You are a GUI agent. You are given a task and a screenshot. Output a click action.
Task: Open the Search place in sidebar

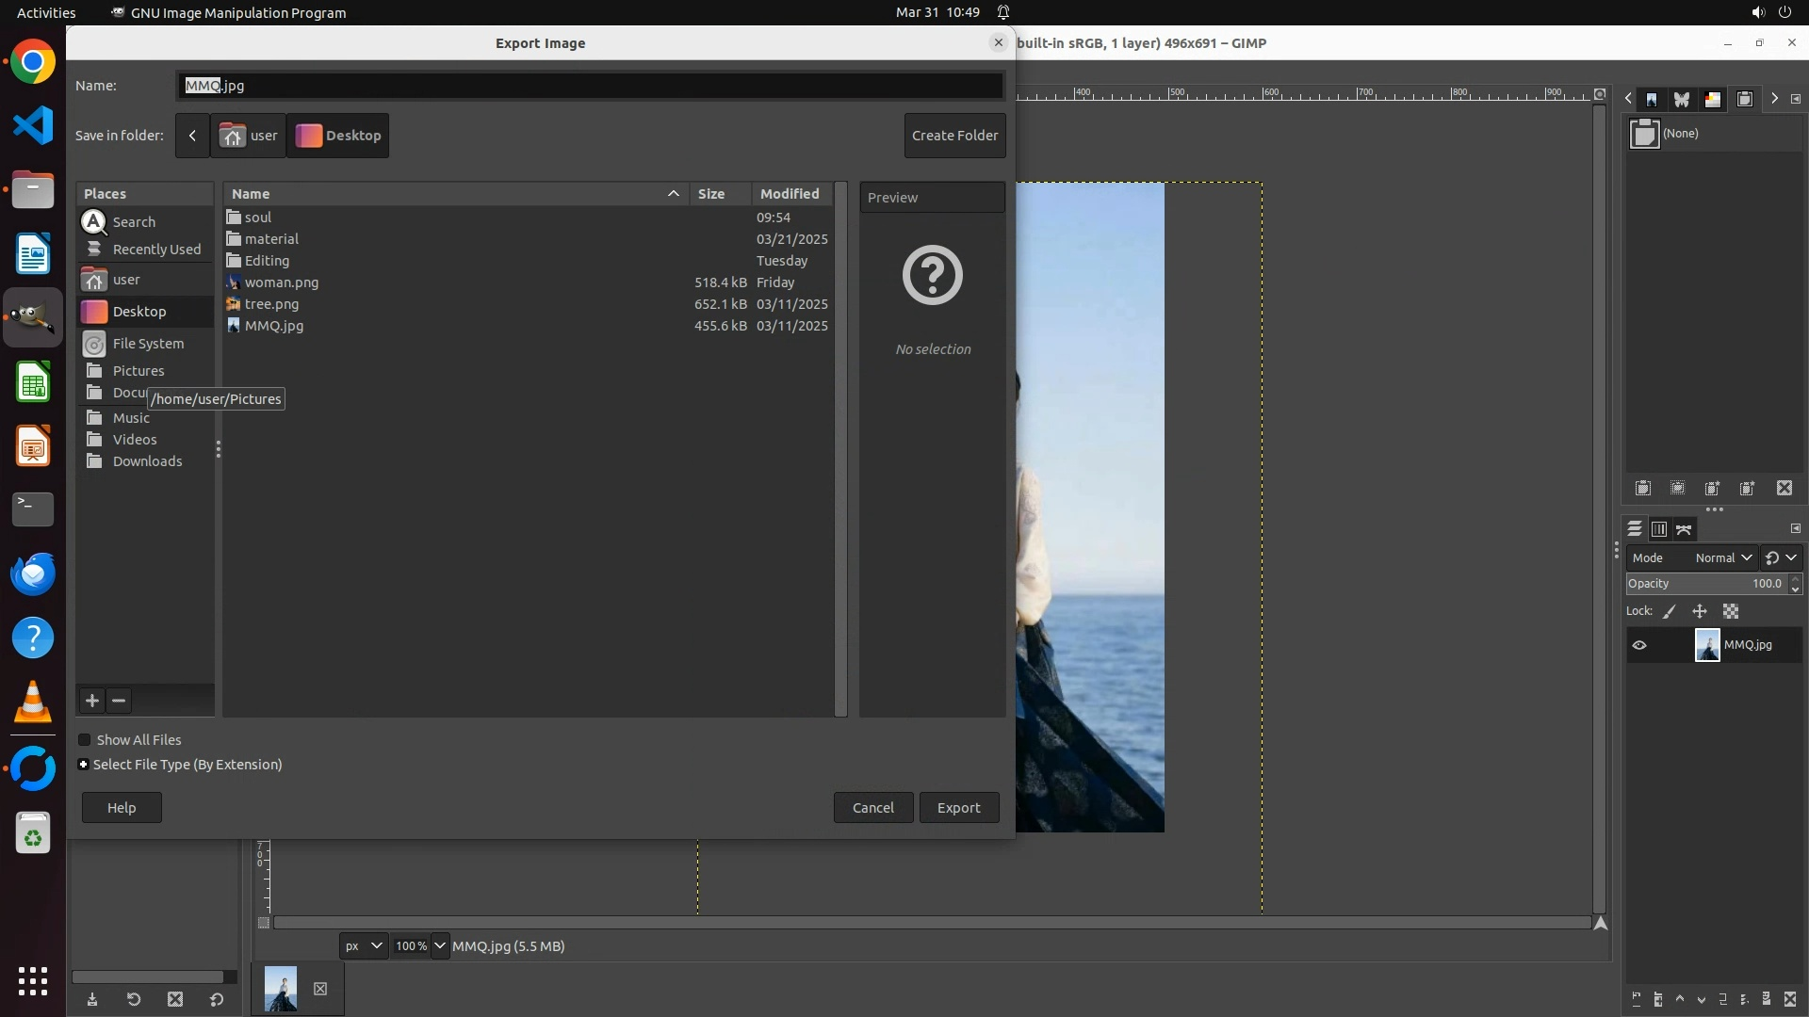[133, 222]
